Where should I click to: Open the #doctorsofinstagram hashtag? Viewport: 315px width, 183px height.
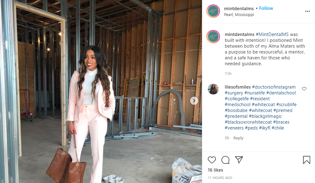tap(274, 87)
